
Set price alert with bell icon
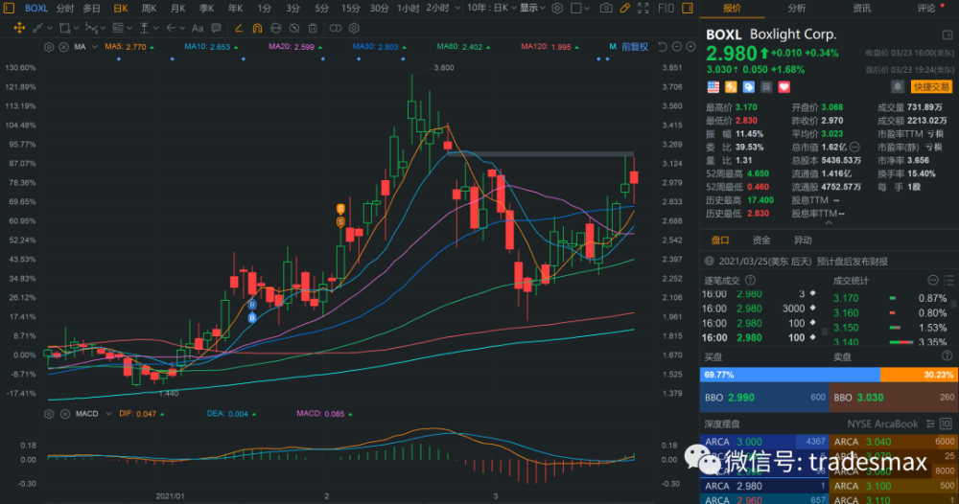click(898, 87)
